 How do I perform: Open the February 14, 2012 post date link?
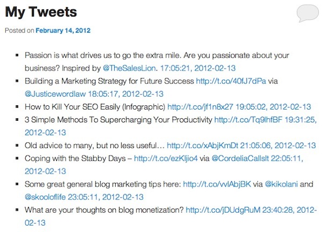[x=63, y=30]
